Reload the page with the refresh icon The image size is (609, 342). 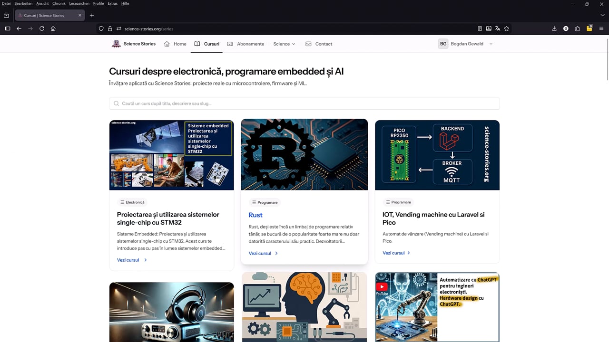42,28
